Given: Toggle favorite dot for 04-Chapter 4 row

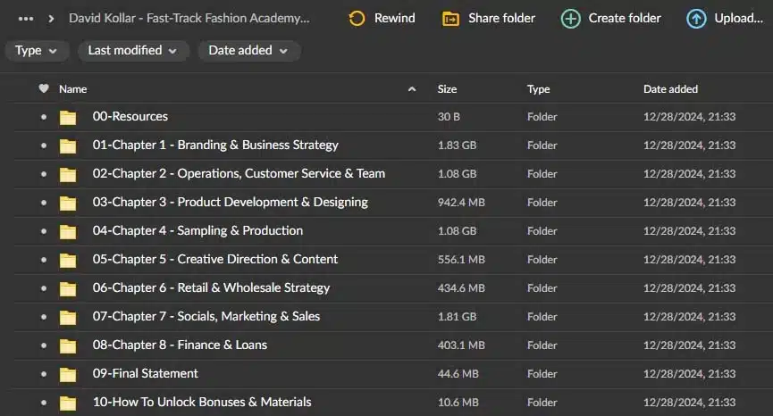Looking at the screenshot, I should [x=44, y=231].
